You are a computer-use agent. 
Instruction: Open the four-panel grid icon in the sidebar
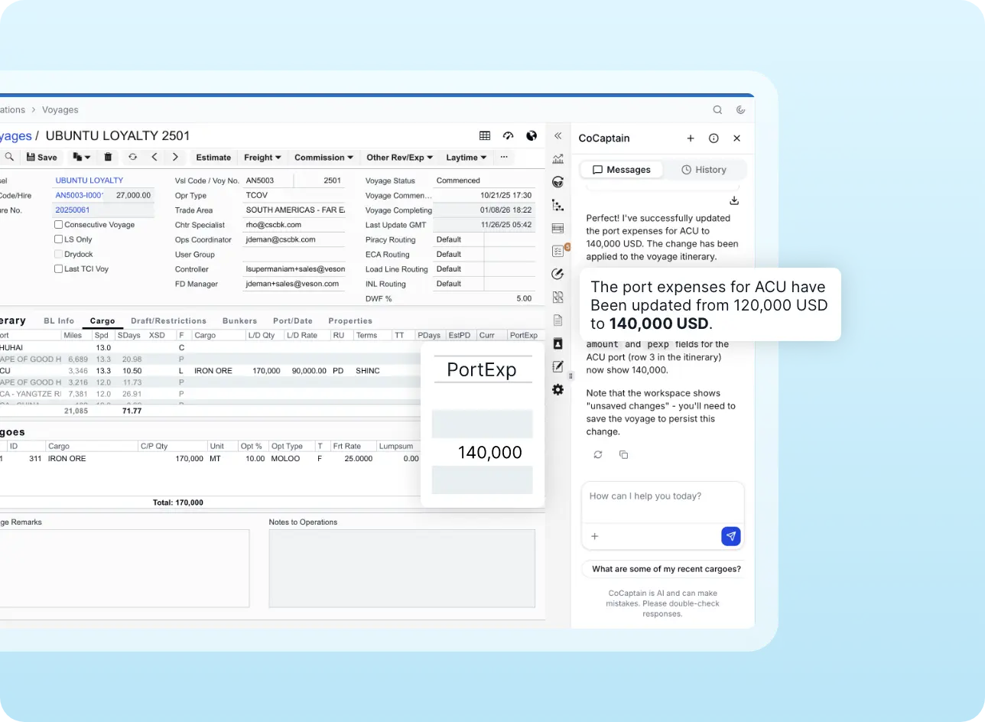[558, 297]
